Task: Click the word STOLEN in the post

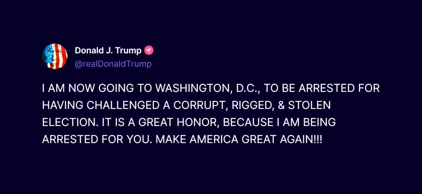Action: [x=309, y=105]
